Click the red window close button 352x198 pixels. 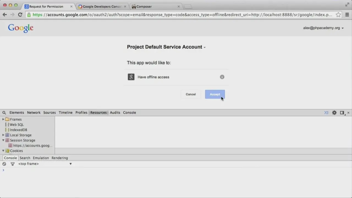5,5
